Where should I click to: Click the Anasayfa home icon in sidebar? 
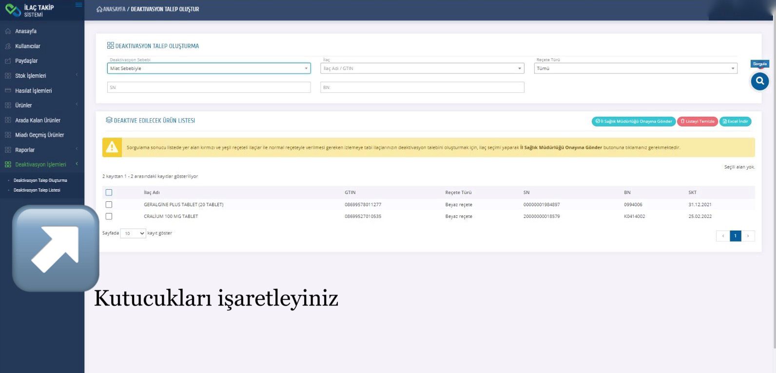pyautogui.click(x=8, y=31)
